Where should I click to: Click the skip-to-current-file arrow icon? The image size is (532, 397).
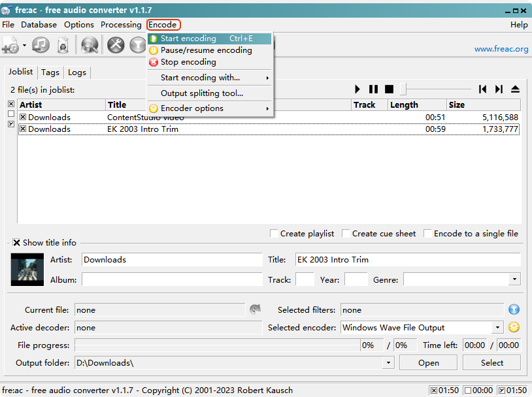256,310
